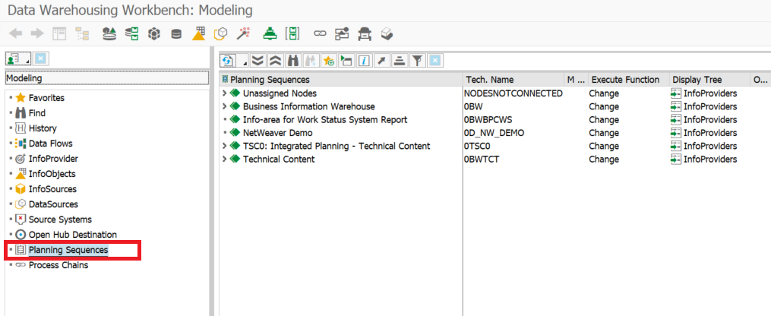
Task: Open Process Chains in navigation list
Action: coord(58,265)
